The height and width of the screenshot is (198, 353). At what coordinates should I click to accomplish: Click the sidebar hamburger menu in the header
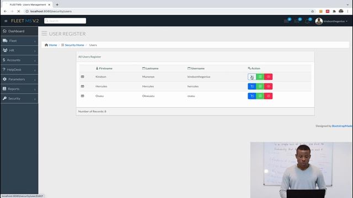(6, 21)
